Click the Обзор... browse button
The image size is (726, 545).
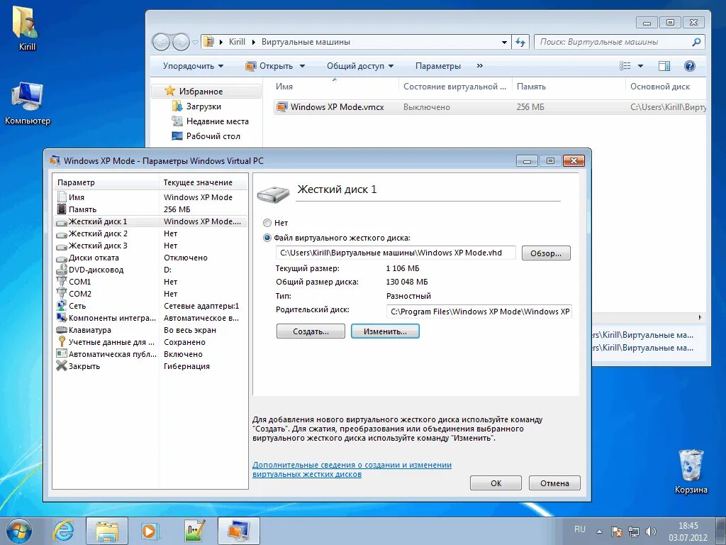pos(546,253)
